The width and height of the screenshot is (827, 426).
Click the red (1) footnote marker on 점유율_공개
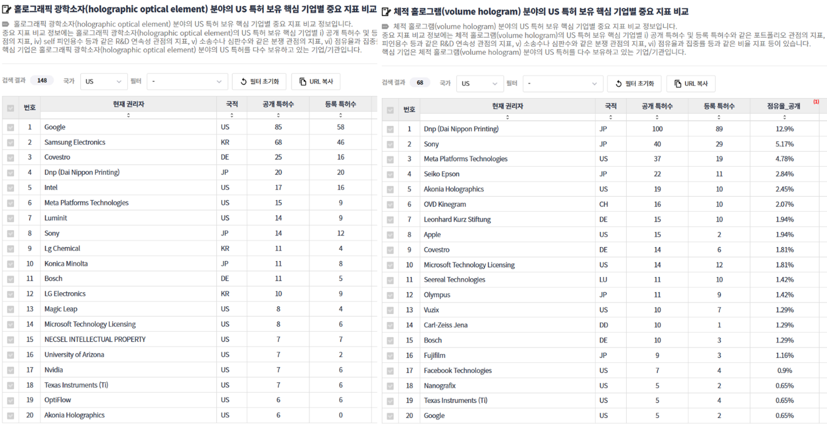(x=816, y=102)
